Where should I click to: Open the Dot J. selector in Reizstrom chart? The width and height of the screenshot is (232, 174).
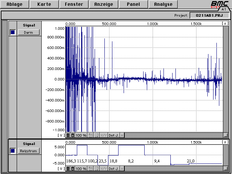(113, 169)
